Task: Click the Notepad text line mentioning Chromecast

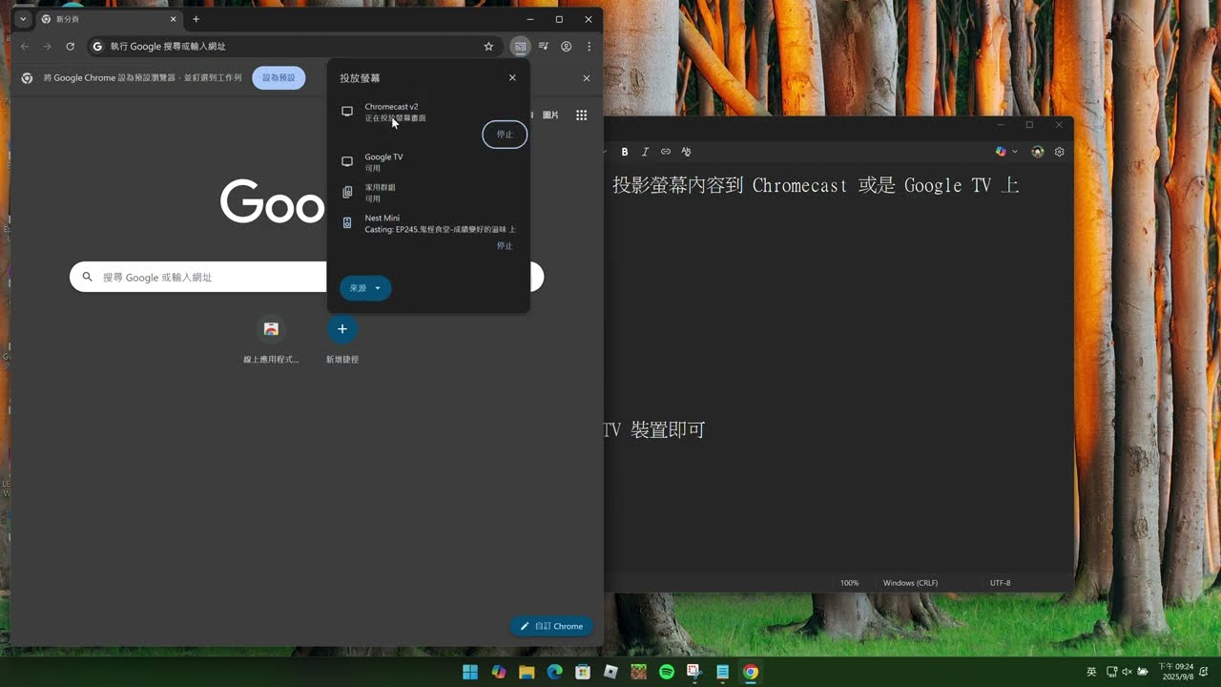Action: pos(816,186)
